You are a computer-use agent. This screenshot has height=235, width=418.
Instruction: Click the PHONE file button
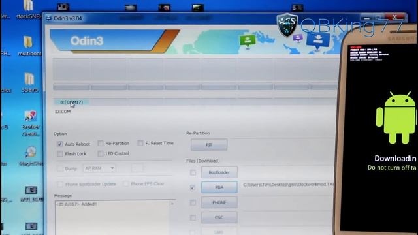219,202
